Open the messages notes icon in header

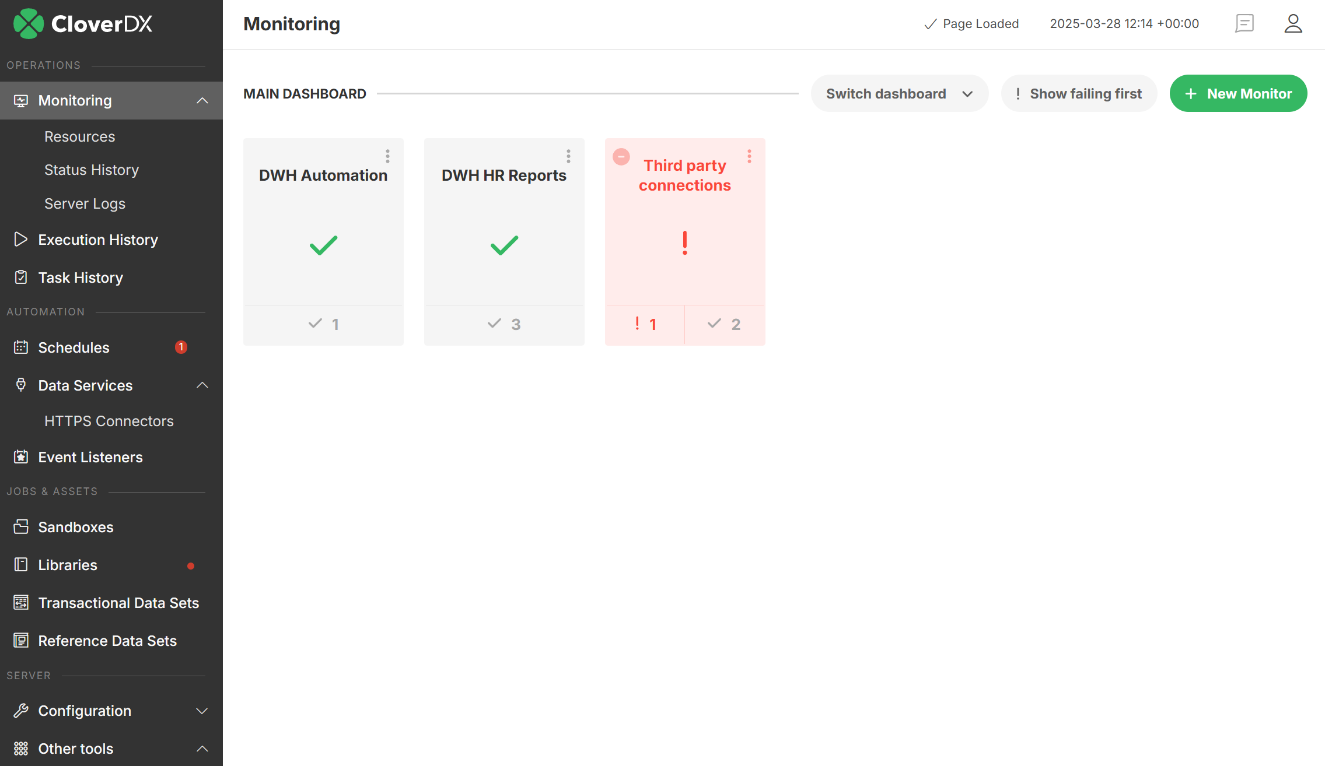point(1244,23)
